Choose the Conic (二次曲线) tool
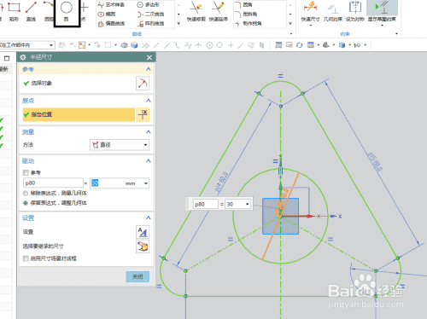Image resolution: width=427 pixels, height=319 pixels. tap(150, 14)
